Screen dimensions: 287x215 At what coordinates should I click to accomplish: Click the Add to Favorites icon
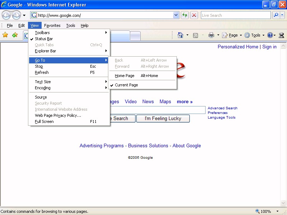pos(15,35)
